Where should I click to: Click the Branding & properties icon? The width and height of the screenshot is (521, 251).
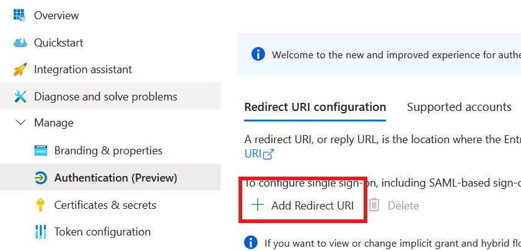pos(41,151)
